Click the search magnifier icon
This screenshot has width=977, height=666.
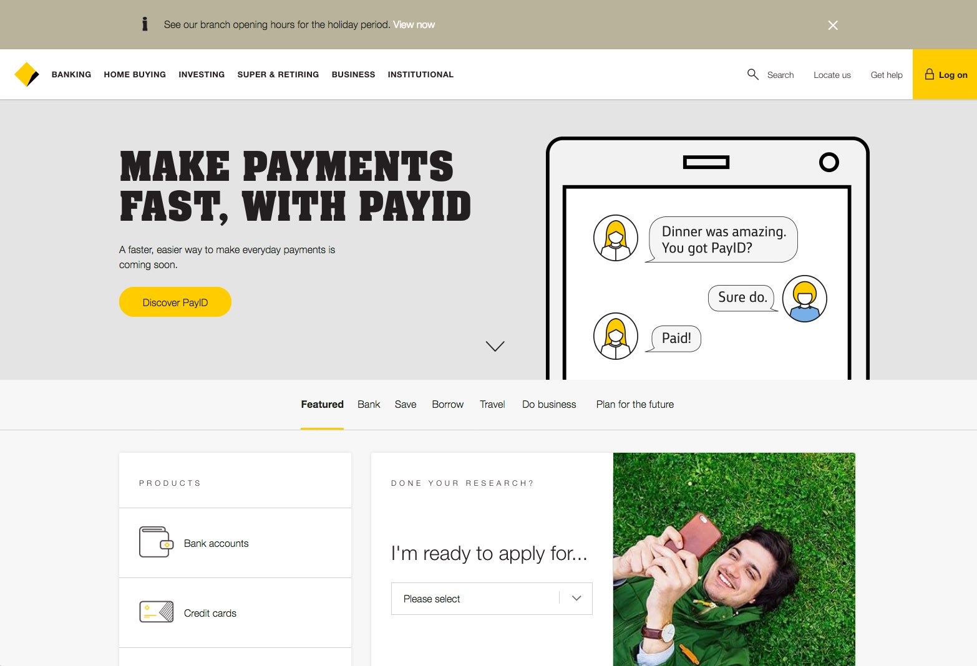point(753,74)
